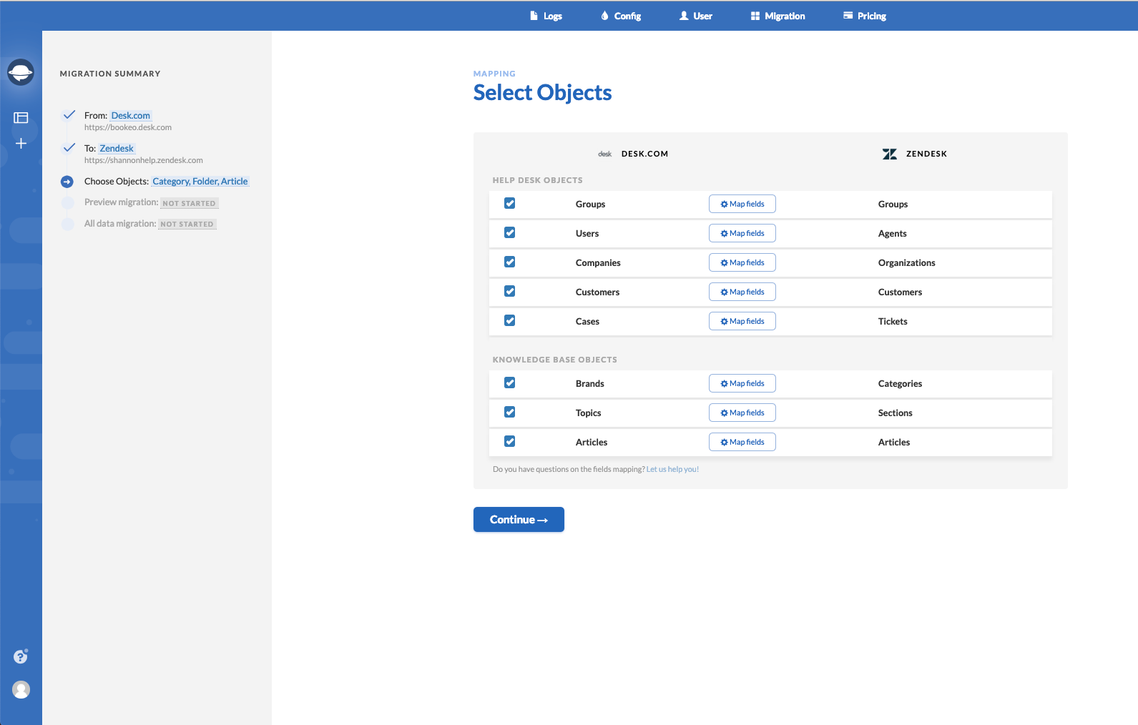
Task: Open the Logs menu item
Action: point(546,16)
